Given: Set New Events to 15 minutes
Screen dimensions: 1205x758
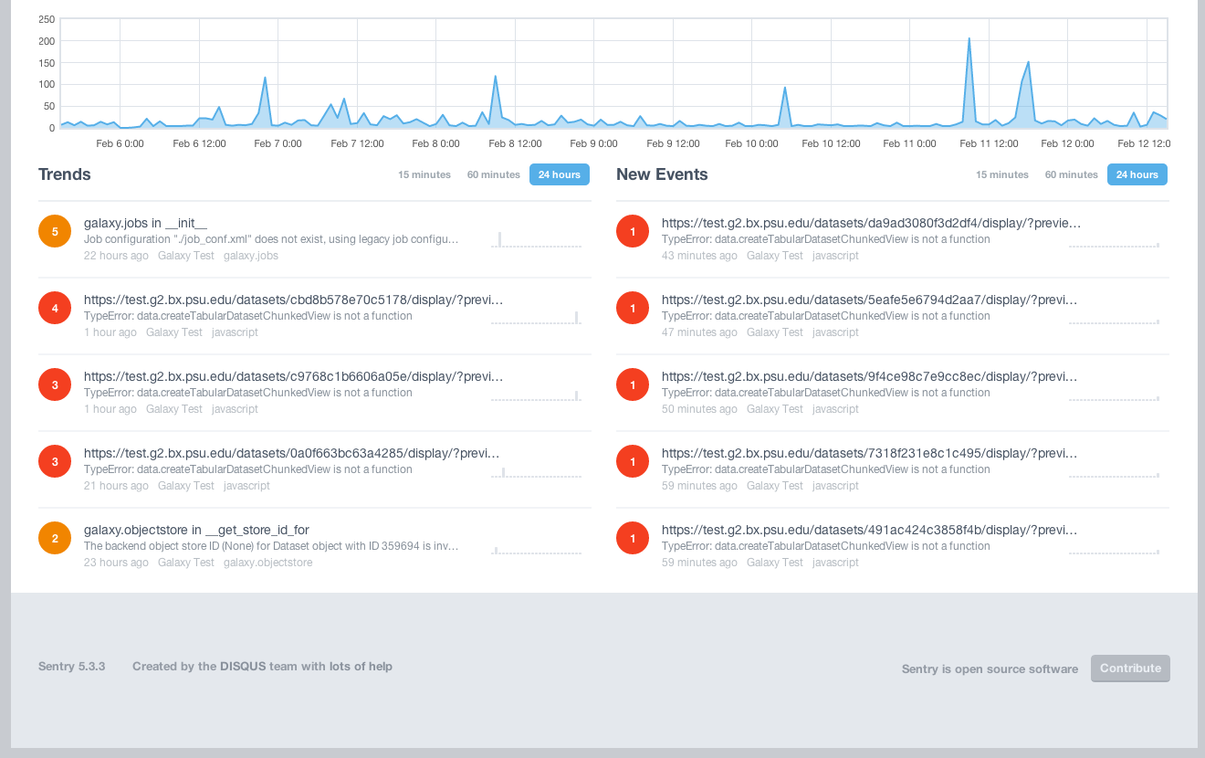Looking at the screenshot, I should click(x=1001, y=174).
